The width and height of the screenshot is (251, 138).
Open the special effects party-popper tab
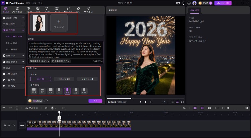pyautogui.click(x=88, y=10)
